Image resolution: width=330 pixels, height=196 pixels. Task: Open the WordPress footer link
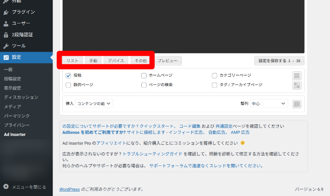(69, 189)
